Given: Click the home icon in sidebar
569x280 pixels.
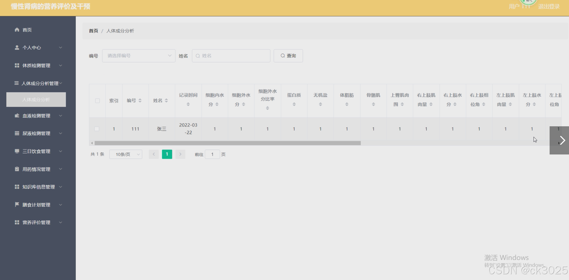Looking at the screenshot, I should pyautogui.click(x=17, y=30).
